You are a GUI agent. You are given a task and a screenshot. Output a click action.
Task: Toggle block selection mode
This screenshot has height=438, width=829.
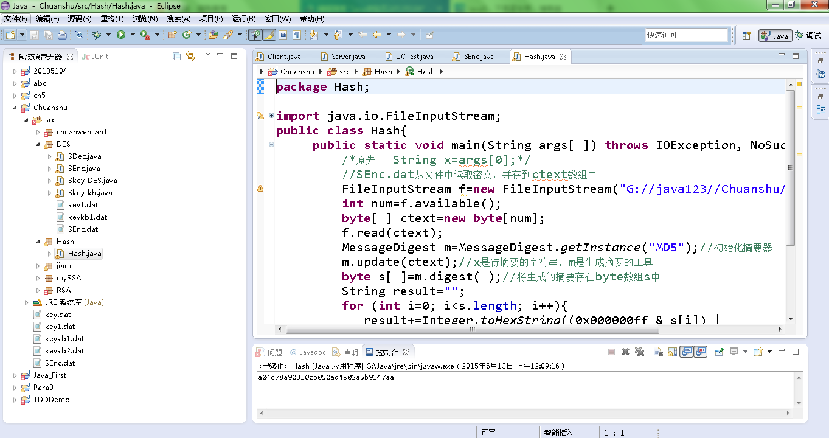(283, 35)
